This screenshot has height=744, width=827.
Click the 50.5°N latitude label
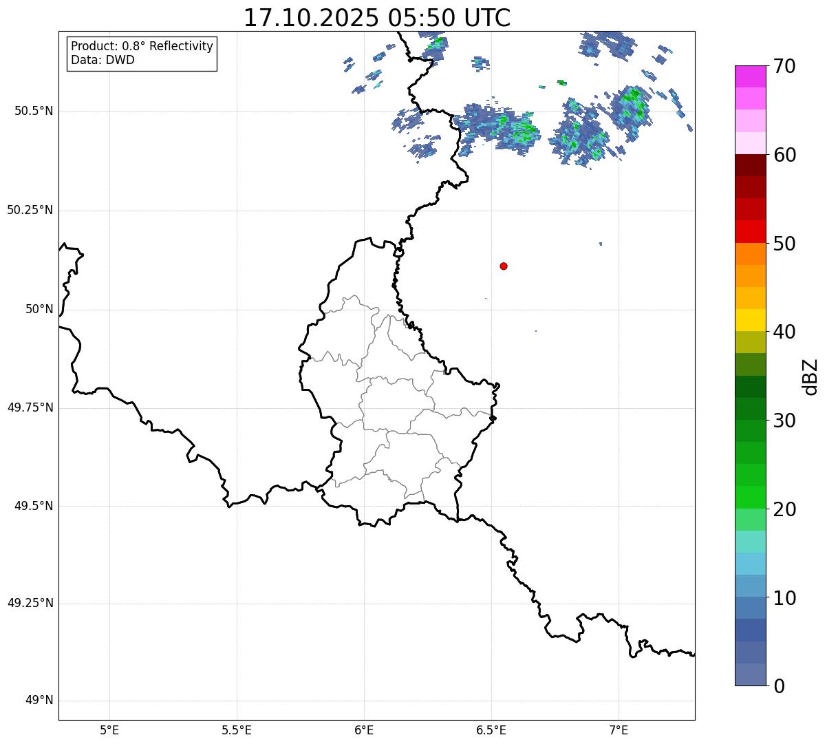click(x=34, y=111)
